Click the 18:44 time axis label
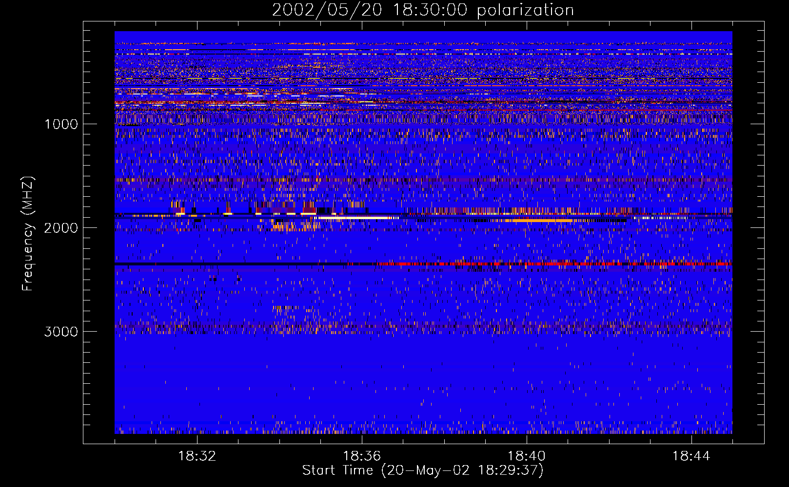The image size is (789, 487). [x=691, y=456]
